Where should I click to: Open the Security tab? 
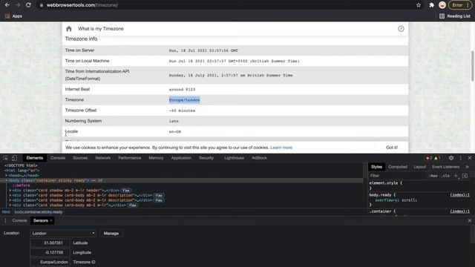click(206, 158)
